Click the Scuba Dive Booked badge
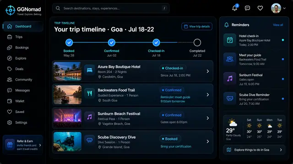Viewport: 293px width, 164px height. tap(170, 138)
